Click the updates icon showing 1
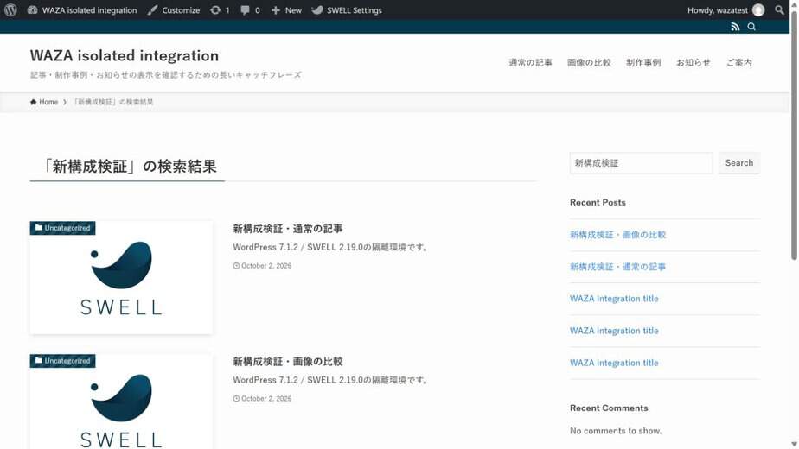The height and width of the screenshot is (449, 799). (x=220, y=10)
